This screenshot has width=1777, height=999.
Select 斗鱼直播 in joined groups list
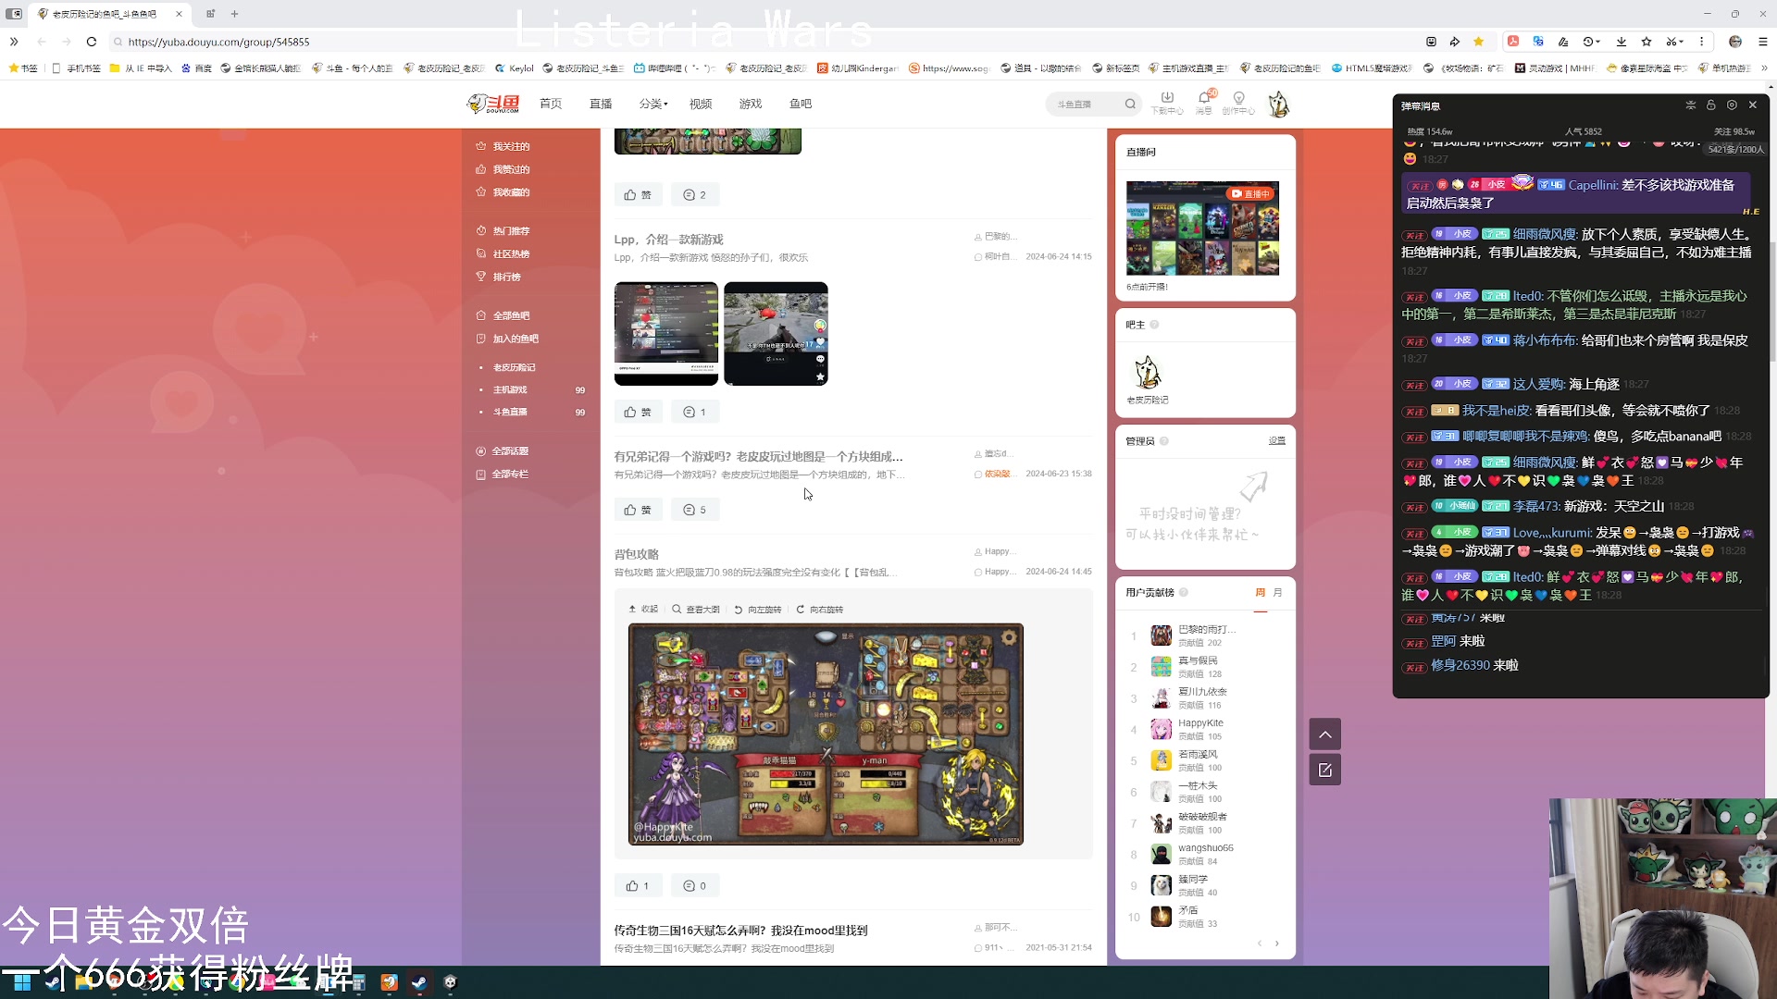(x=510, y=413)
